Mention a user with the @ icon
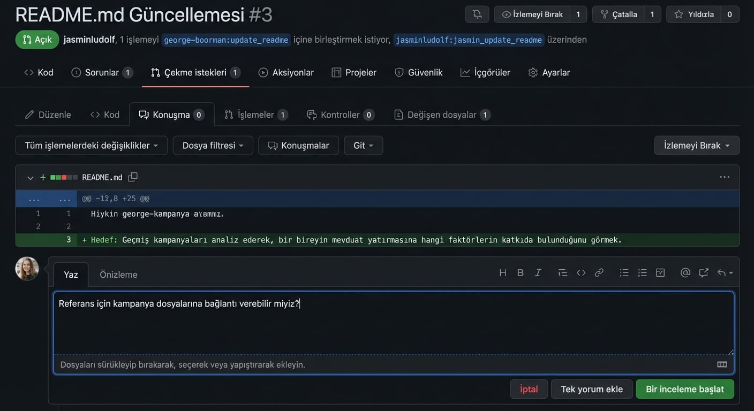Viewport: 754px width, 411px height. point(685,273)
